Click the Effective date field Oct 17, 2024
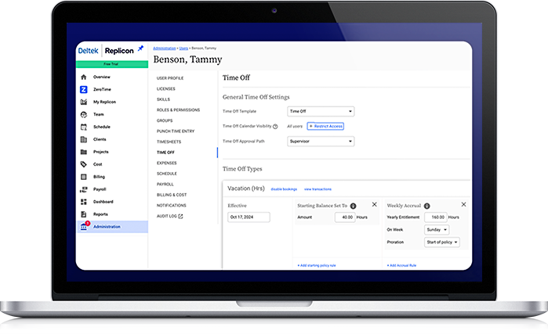548x334 pixels. 249,217
